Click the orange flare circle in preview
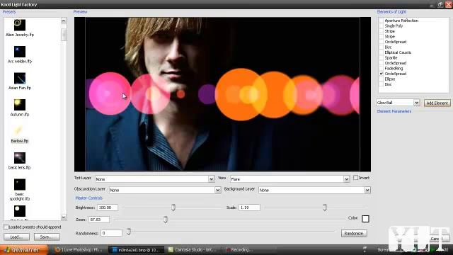453x255 pixels. (x=241, y=94)
